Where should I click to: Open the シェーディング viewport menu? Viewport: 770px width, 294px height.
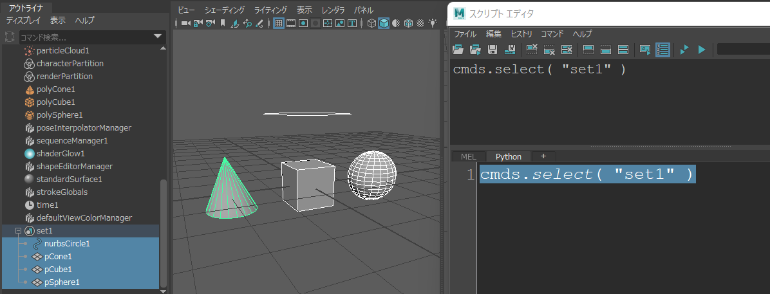pyautogui.click(x=225, y=10)
